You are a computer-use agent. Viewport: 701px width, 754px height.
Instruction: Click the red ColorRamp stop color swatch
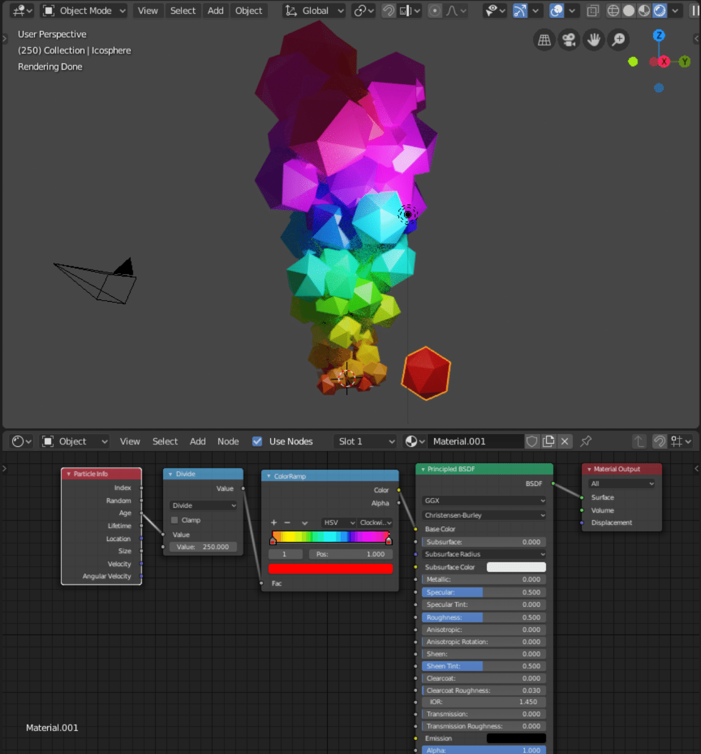coord(330,568)
